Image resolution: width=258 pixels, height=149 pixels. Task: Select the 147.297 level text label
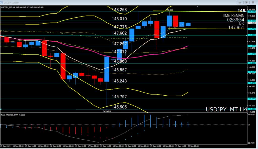coord(119,44)
